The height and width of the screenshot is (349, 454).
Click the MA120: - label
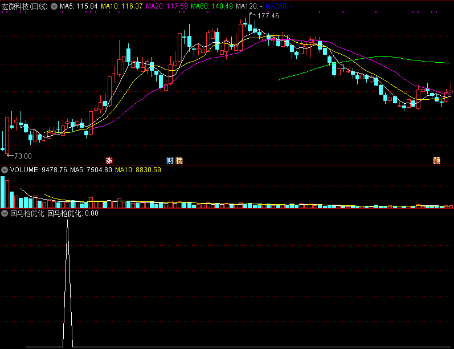coord(250,6)
